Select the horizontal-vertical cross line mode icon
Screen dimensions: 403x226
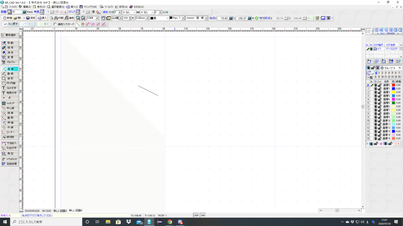pyautogui.click(x=83, y=24)
